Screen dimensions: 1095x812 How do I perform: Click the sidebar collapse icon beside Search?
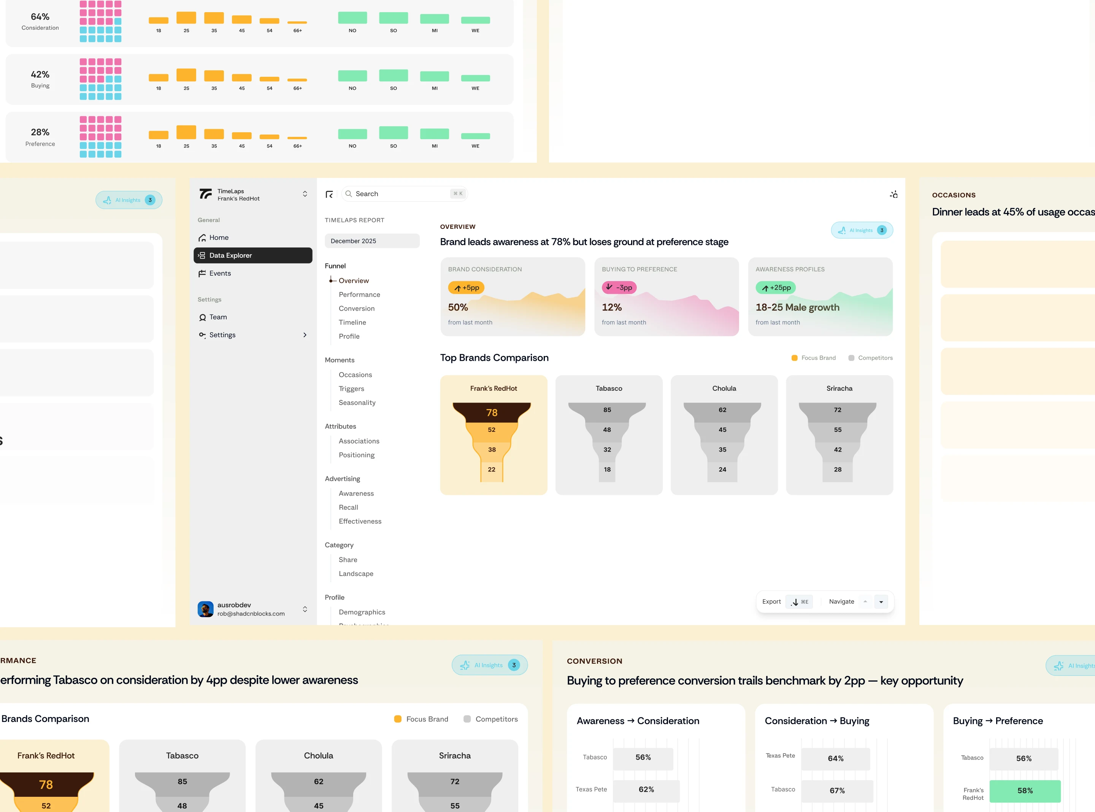click(x=329, y=195)
